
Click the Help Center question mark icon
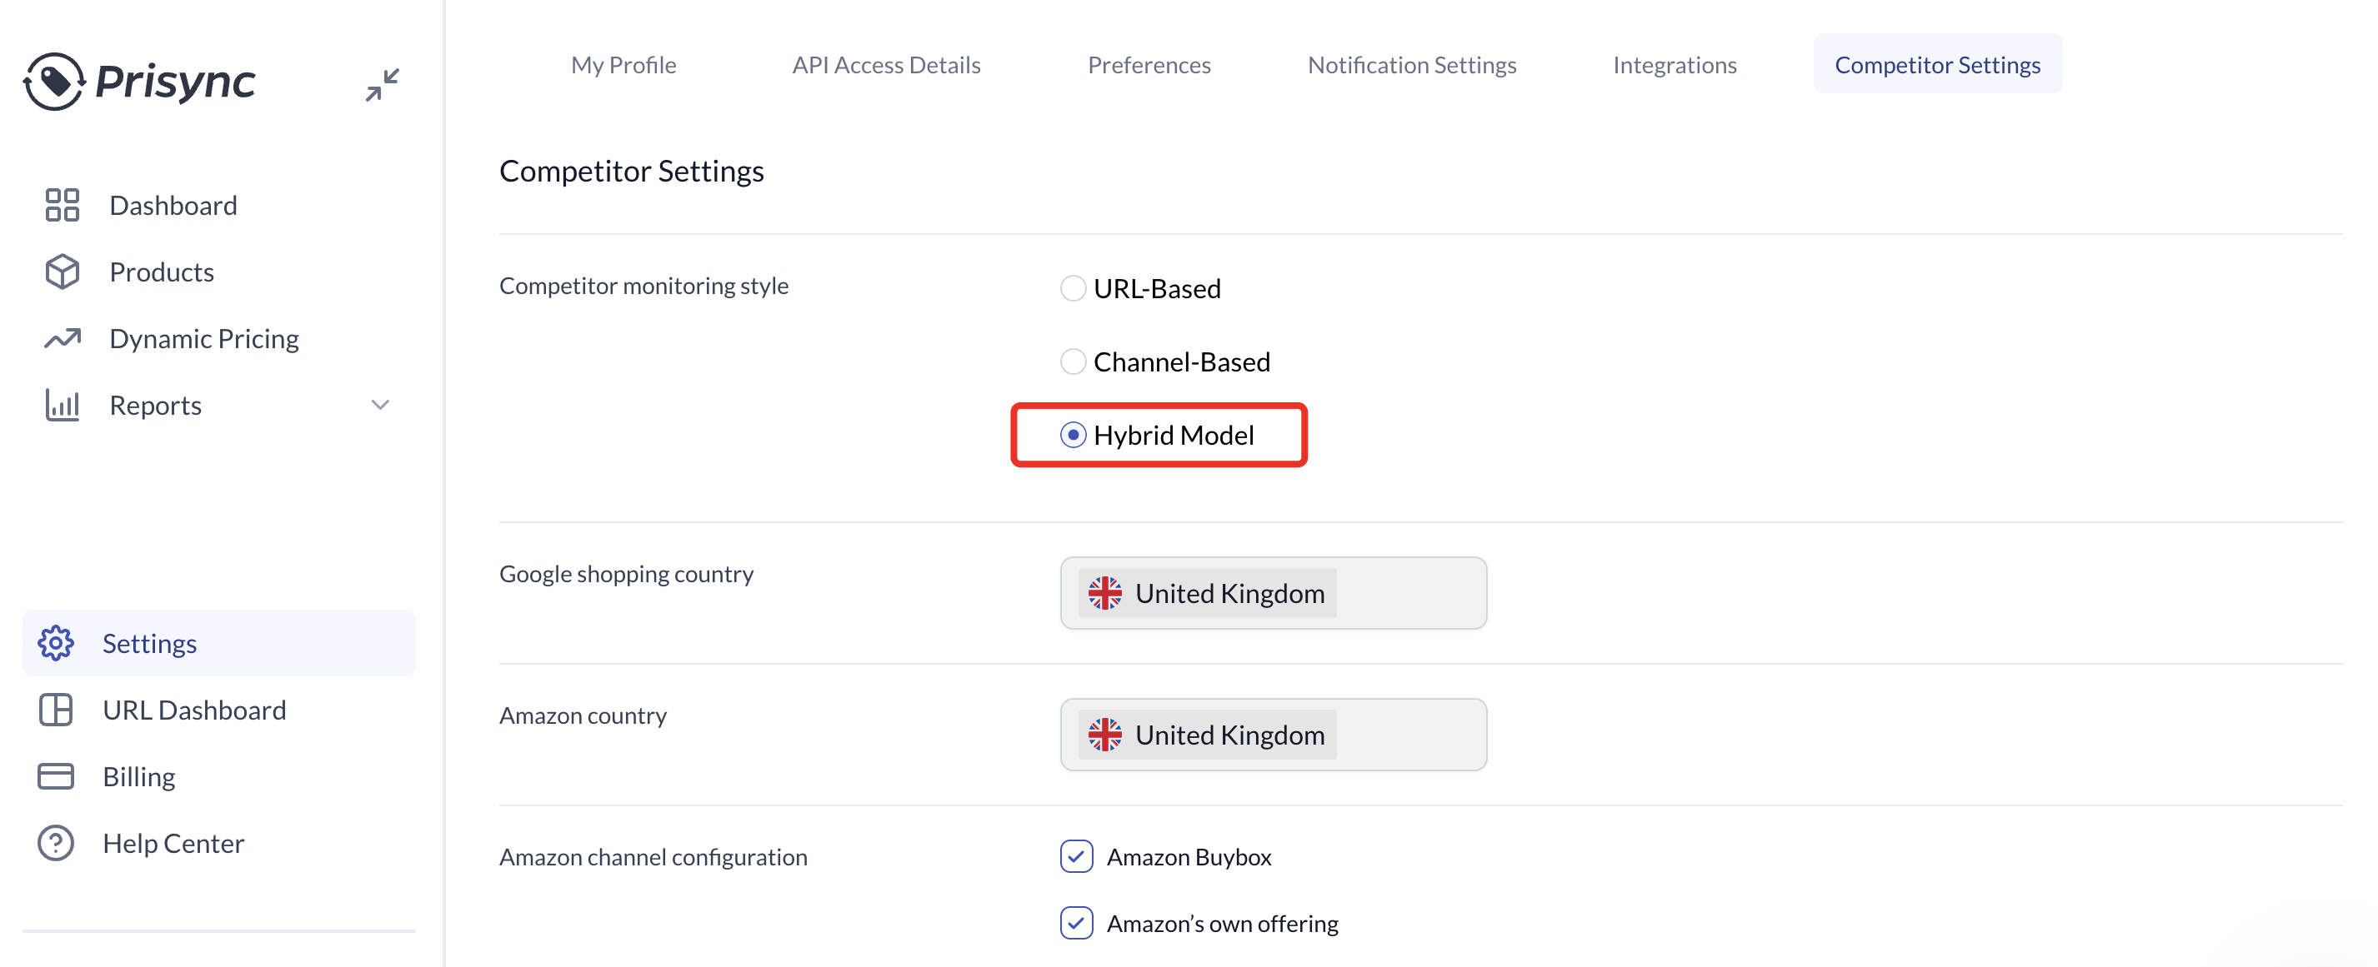click(x=55, y=842)
